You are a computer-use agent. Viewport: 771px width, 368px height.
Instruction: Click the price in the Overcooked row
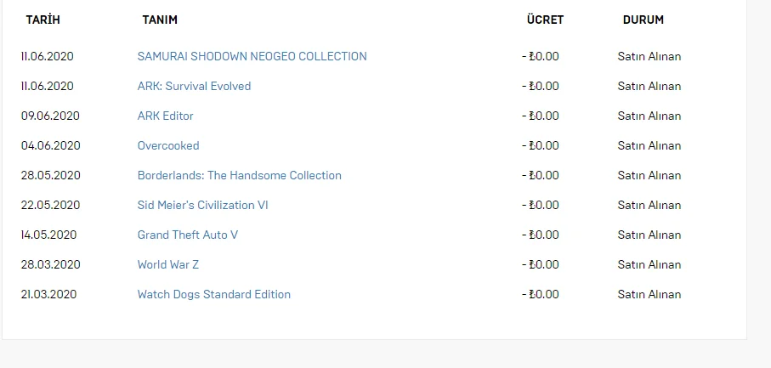[x=541, y=145]
